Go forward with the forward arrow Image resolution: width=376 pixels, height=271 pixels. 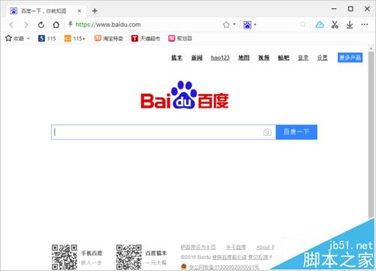tap(26, 25)
